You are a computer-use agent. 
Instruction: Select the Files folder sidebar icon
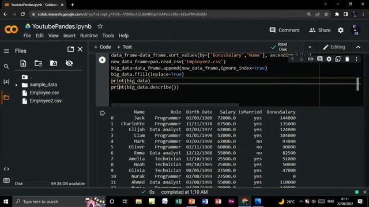[6, 97]
